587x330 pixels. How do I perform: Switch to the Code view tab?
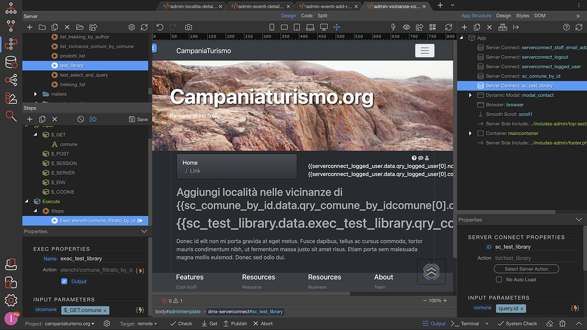point(307,15)
